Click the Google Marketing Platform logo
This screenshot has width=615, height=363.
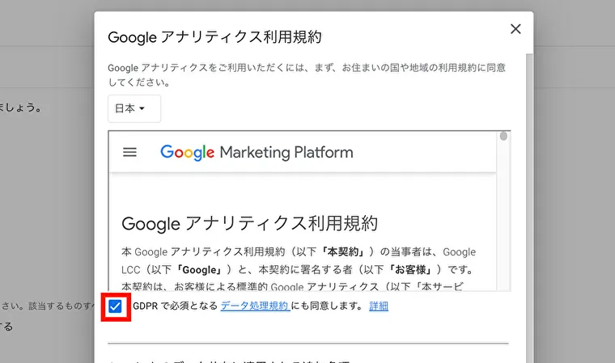click(257, 153)
